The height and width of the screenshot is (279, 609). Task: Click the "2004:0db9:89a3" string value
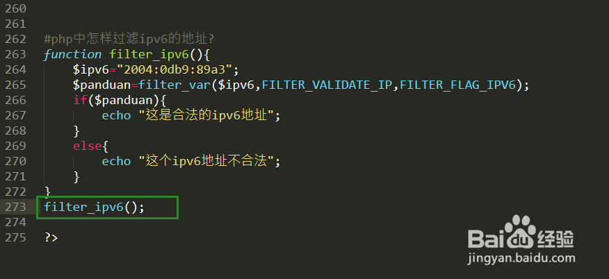point(174,69)
